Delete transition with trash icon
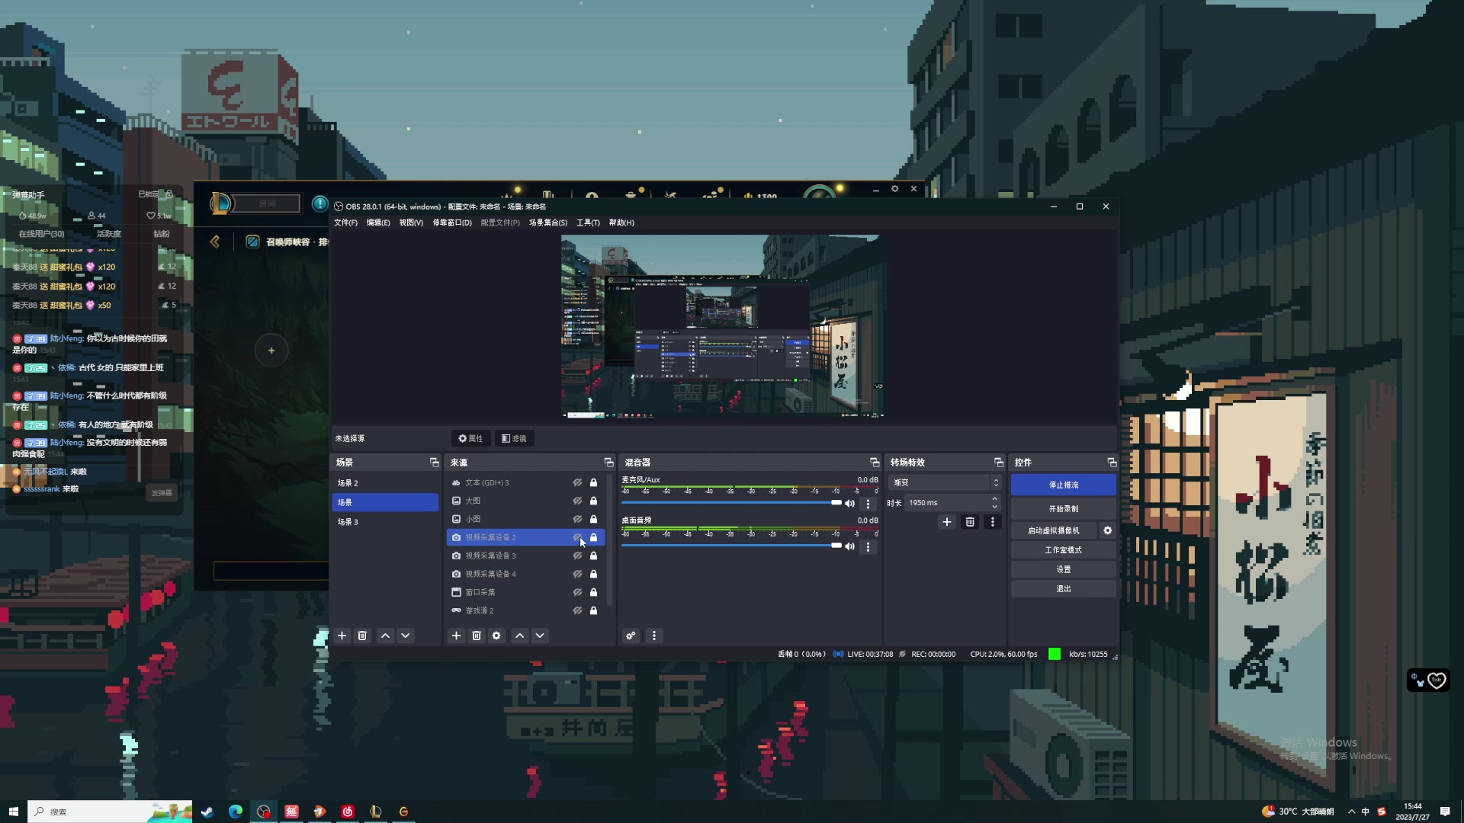Image resolution: width=1464 pixels, height=823 pixels. pos(970,522)
